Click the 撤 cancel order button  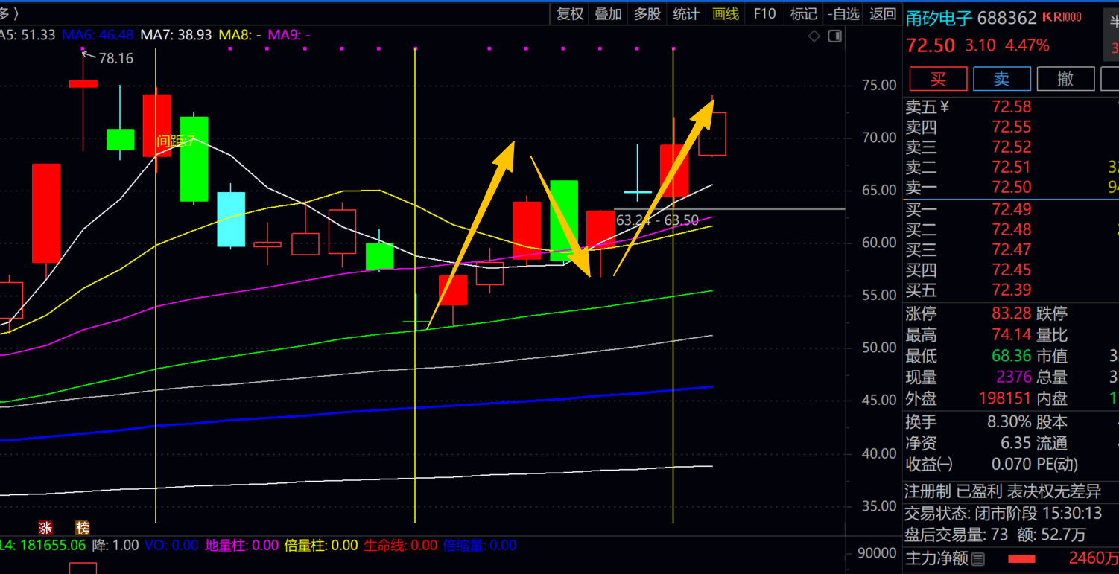click(1065, 78)
